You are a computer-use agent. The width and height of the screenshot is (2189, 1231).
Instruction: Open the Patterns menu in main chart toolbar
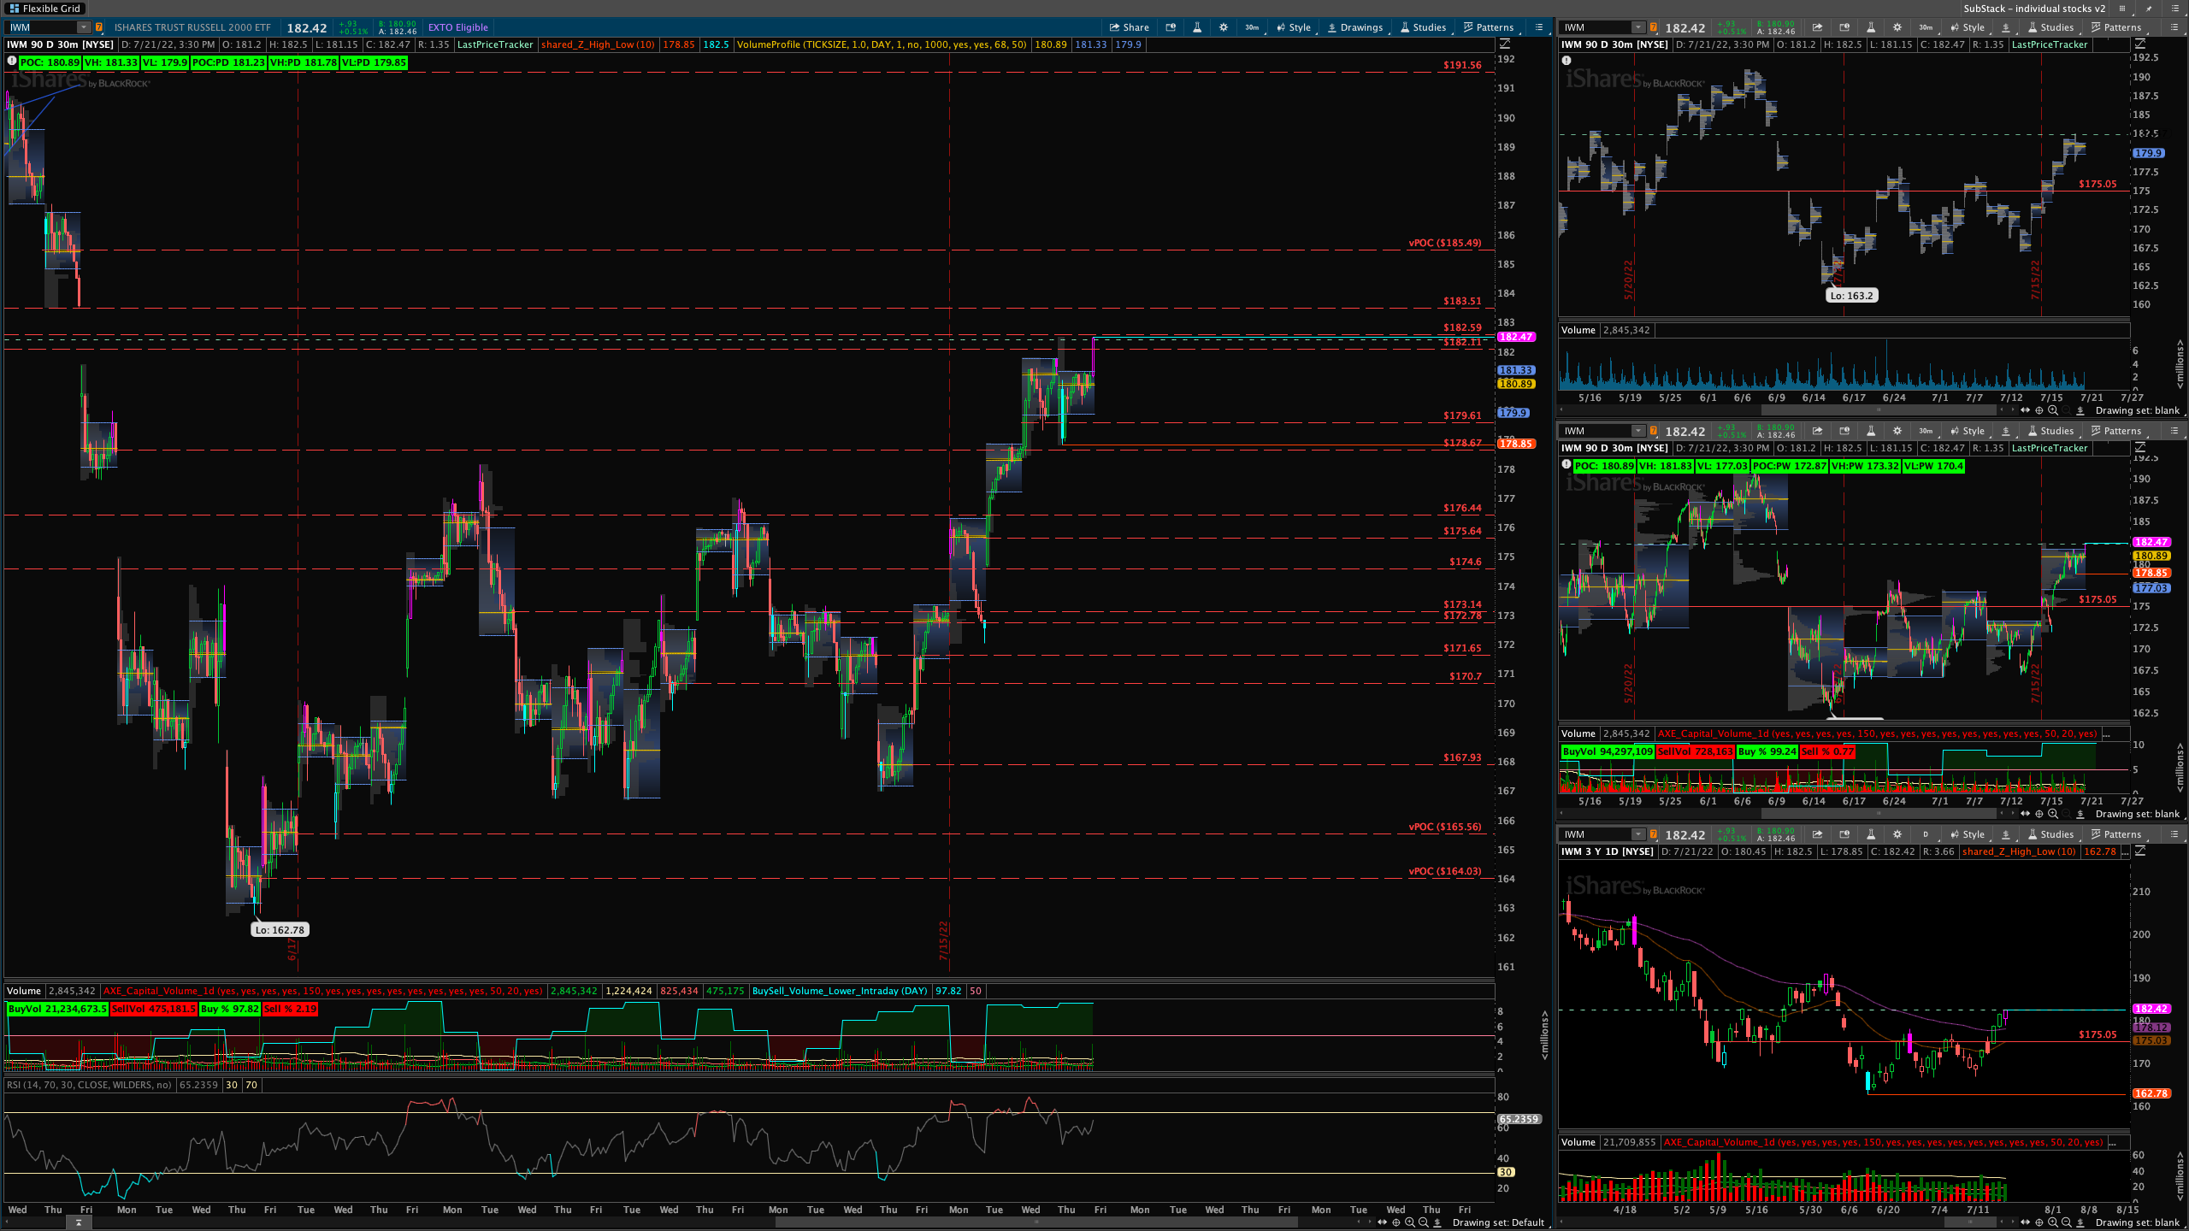coord(1489,27)
